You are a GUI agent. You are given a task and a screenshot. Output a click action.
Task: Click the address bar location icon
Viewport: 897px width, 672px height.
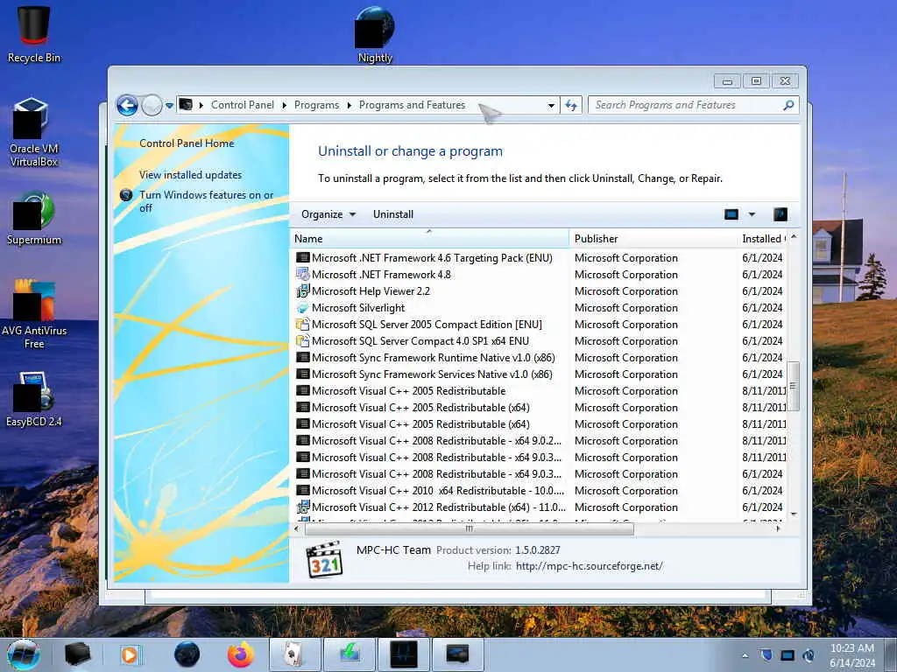[x=186, y=105]
